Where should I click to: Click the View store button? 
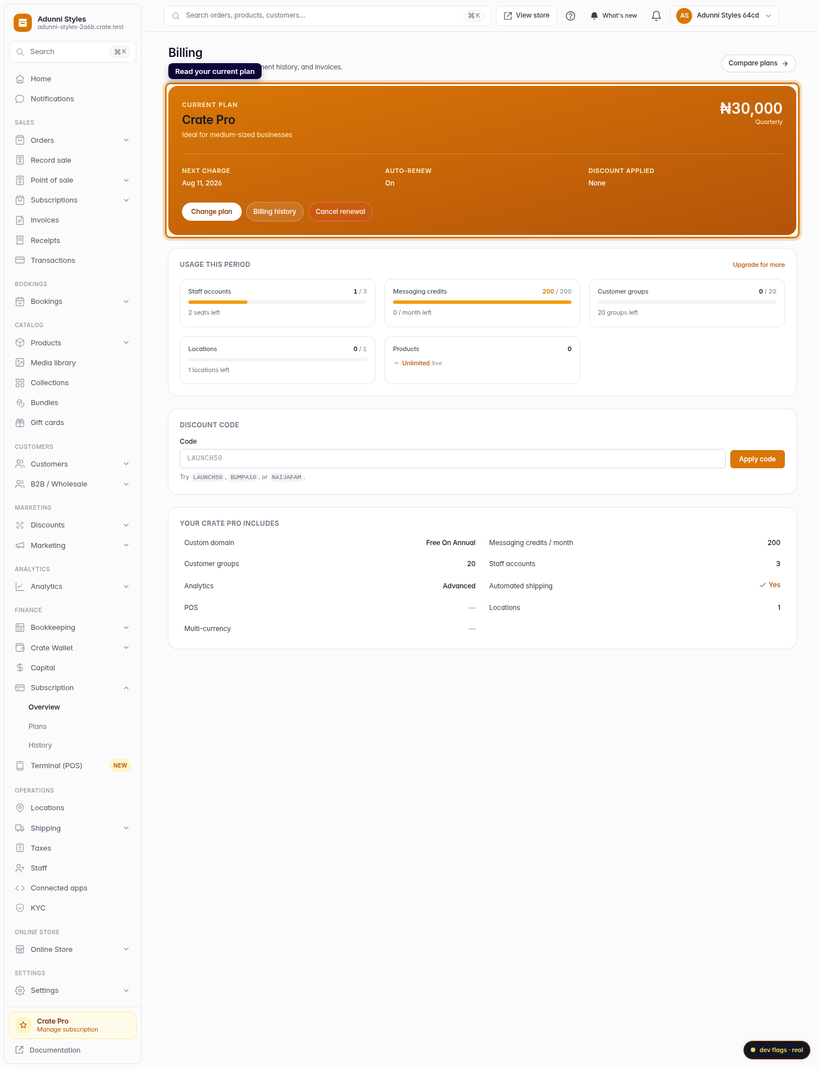point(527,16)
